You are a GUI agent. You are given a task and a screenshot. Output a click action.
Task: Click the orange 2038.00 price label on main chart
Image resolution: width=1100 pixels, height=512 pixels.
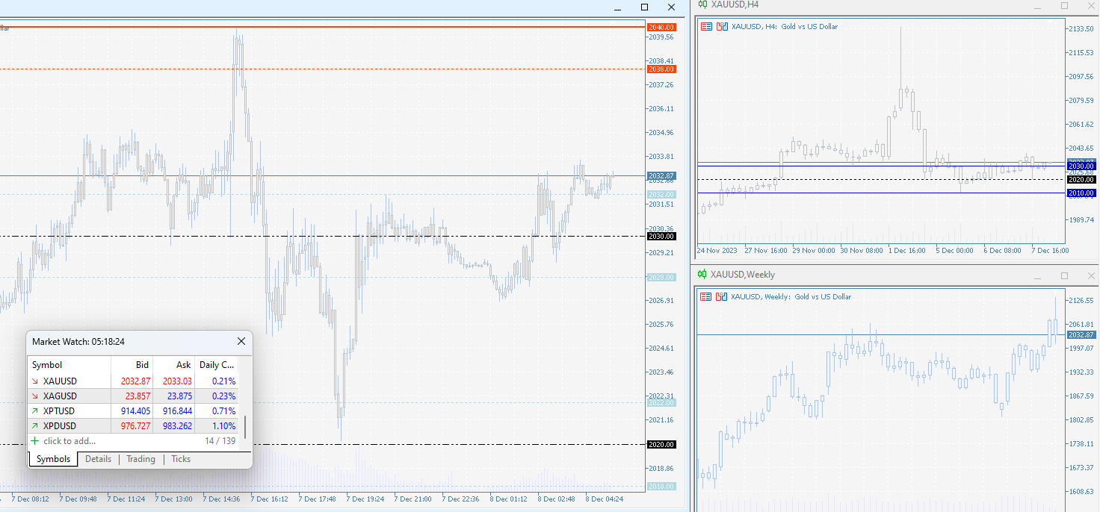click(x=661, y=69)
